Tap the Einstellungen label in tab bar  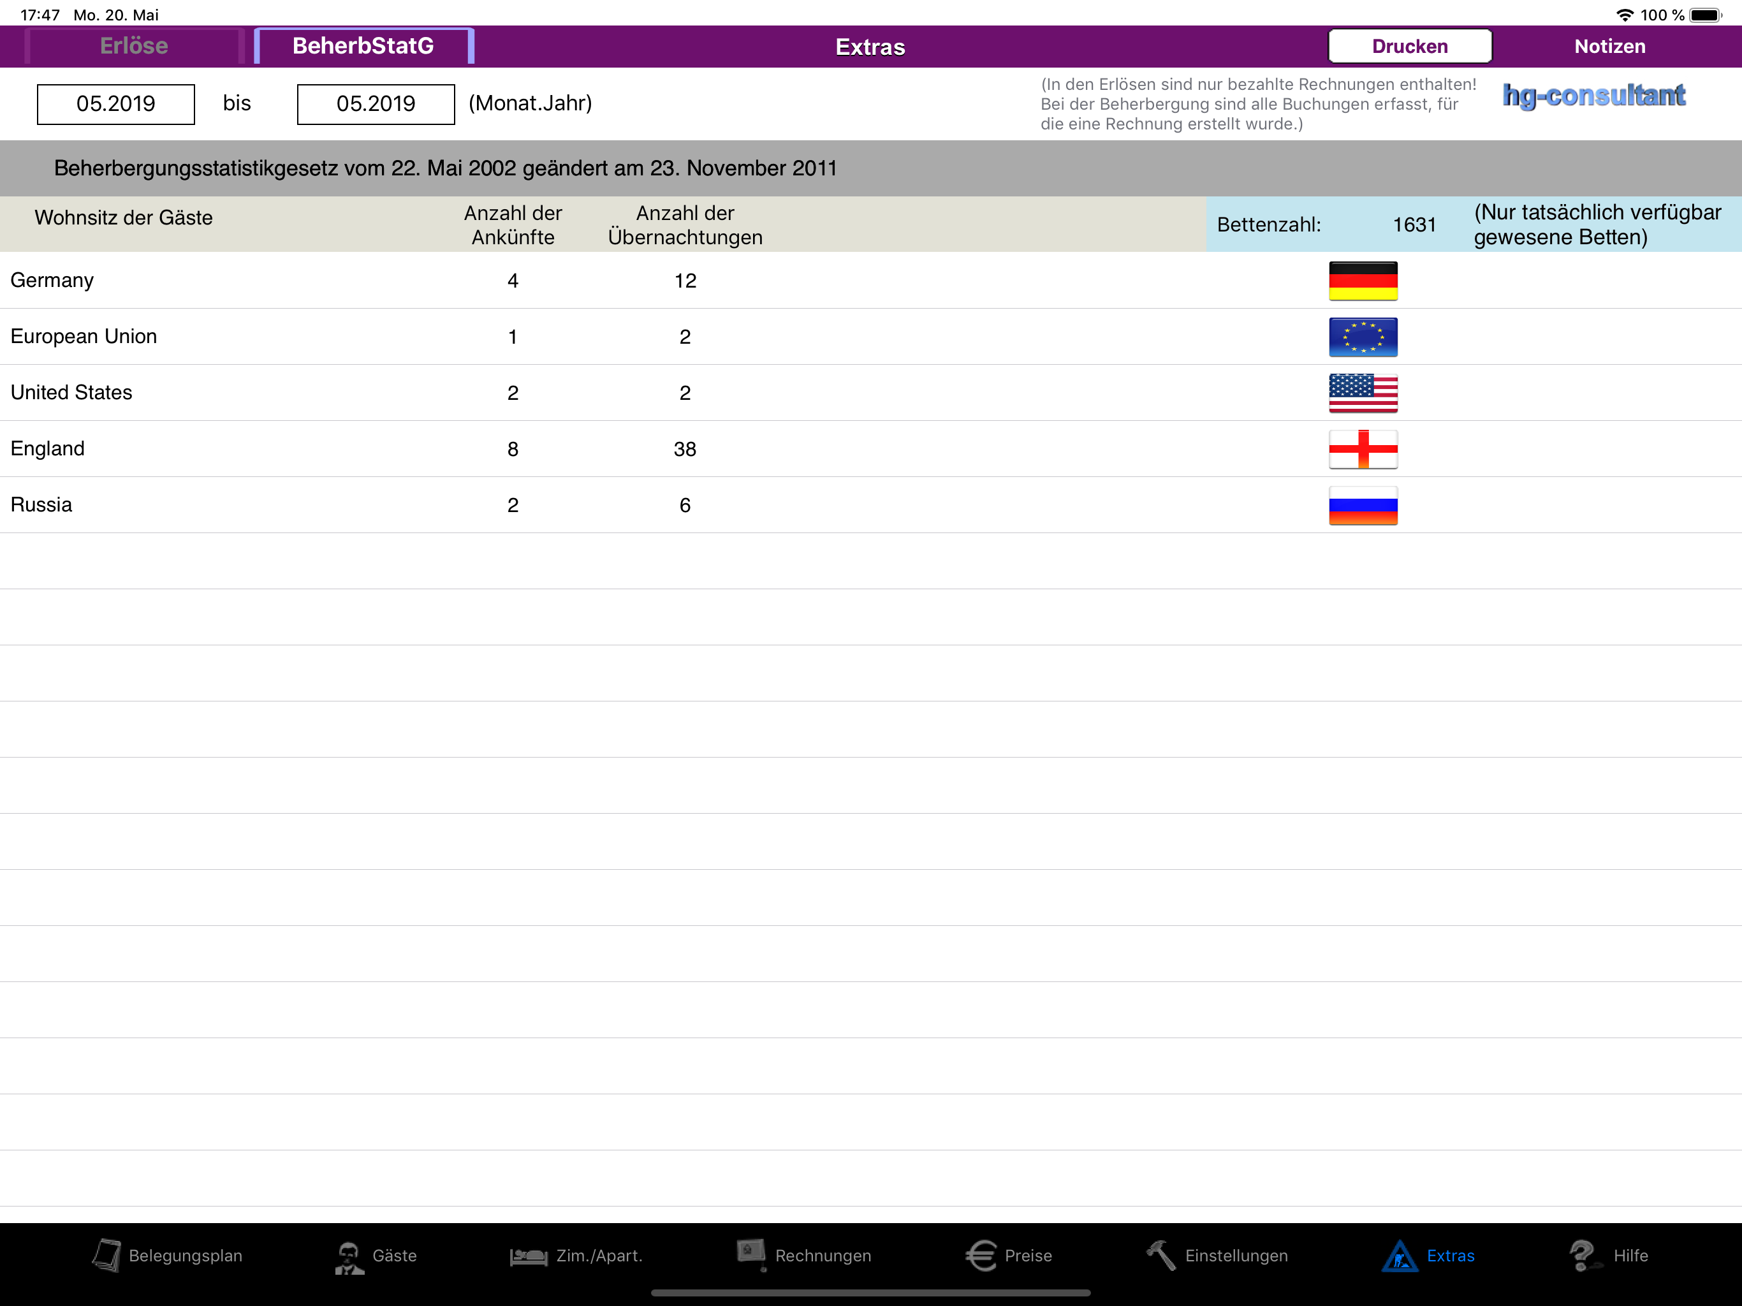pos(1236,1256)
